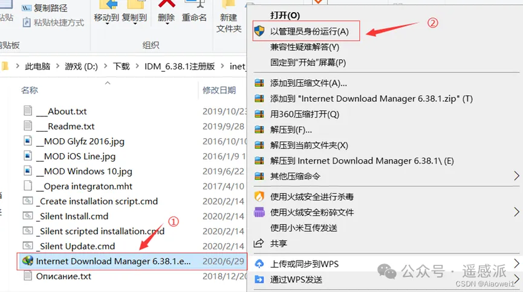Click the 粘贴快捷方式 ribbon icon
523x292 pixels.
27,22
